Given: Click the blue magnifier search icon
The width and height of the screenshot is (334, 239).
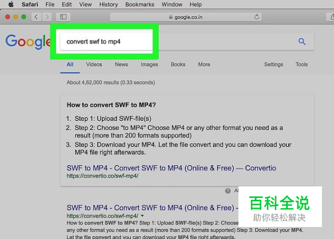Looking at the screenshot, I should (302, 42).
